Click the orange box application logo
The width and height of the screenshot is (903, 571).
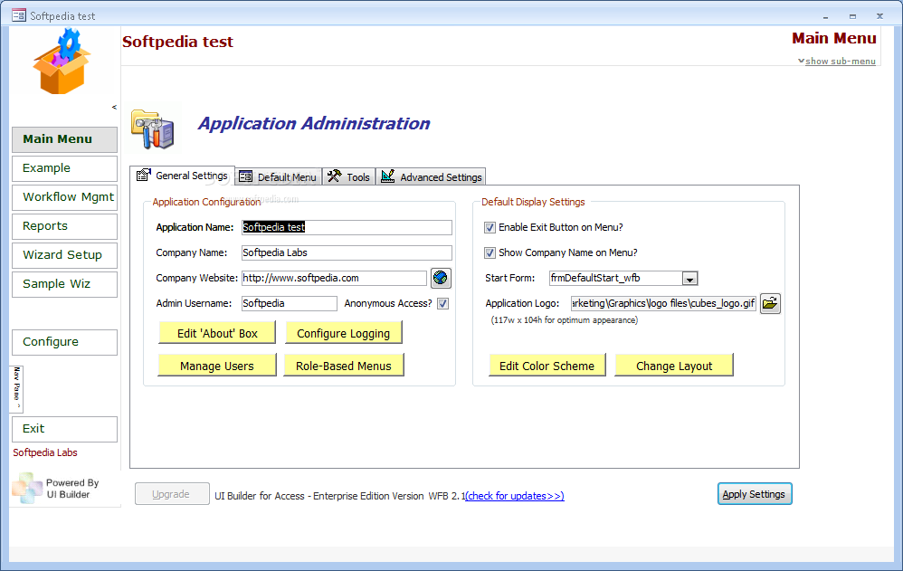click(x=62, y=62)
